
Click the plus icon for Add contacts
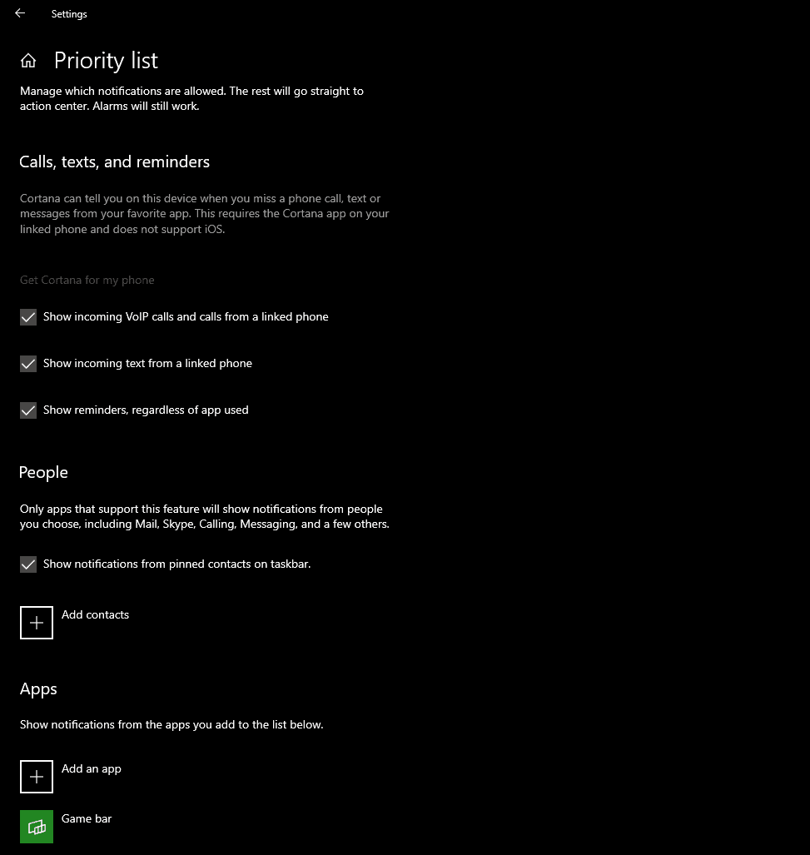[x=37, y=622]
